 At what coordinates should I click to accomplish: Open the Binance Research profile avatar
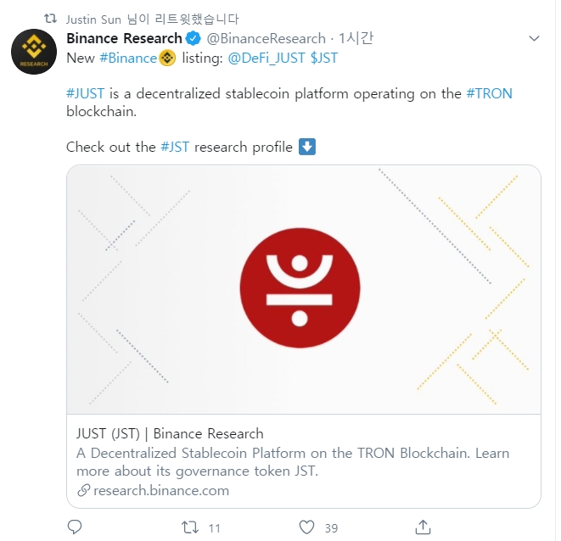pyautogui.click(x=34, y=52)
